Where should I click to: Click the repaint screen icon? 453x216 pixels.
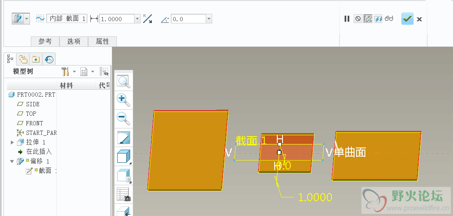(123, 137)
